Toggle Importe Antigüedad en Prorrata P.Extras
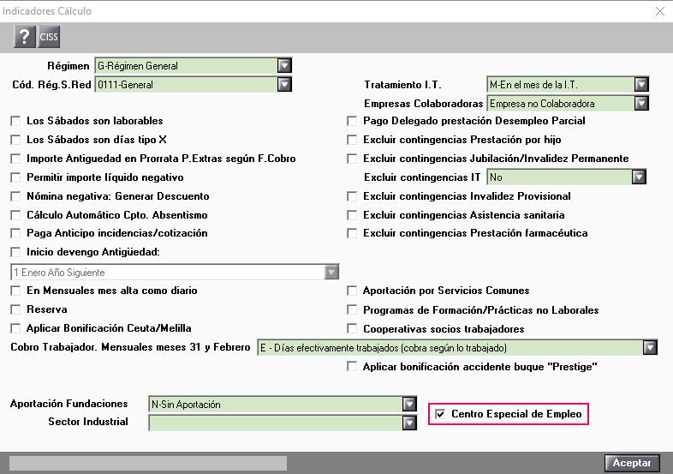The image size is (673, 474). [16, 159]
